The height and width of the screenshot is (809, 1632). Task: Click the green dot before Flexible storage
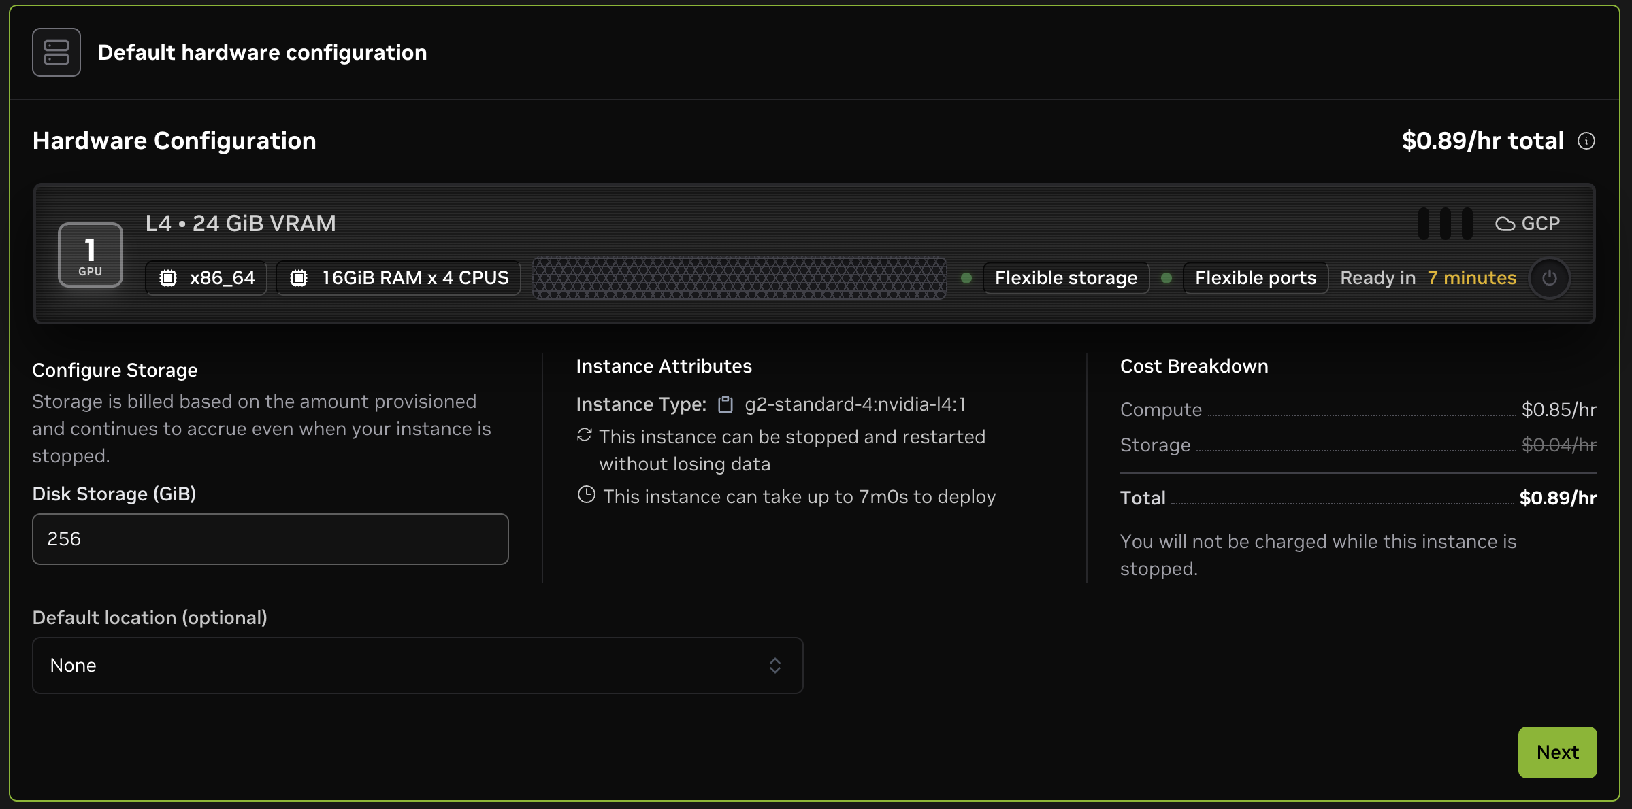tap(966, 278)
